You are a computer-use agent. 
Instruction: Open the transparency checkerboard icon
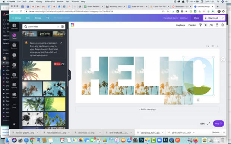pyautogui.click(x=206, y=25)
